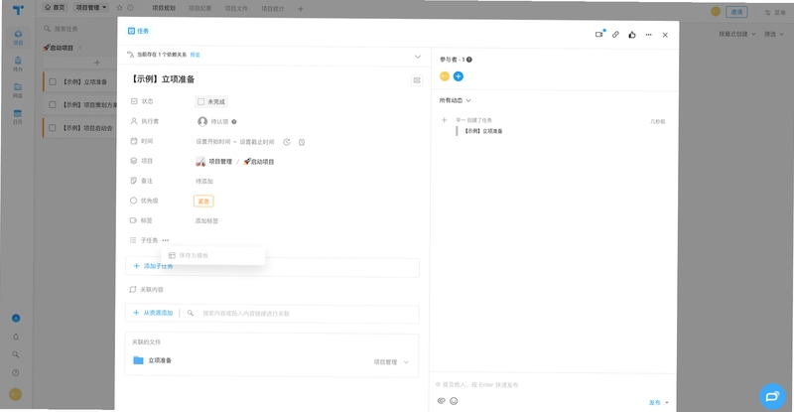Click the blue plus button in the sidebar
The height and width of the screenshot is (412, 794).
(x=16, y=319)
